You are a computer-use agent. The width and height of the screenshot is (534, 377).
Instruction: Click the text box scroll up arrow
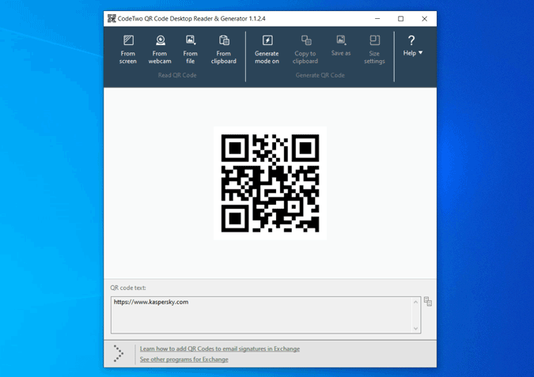416,302
